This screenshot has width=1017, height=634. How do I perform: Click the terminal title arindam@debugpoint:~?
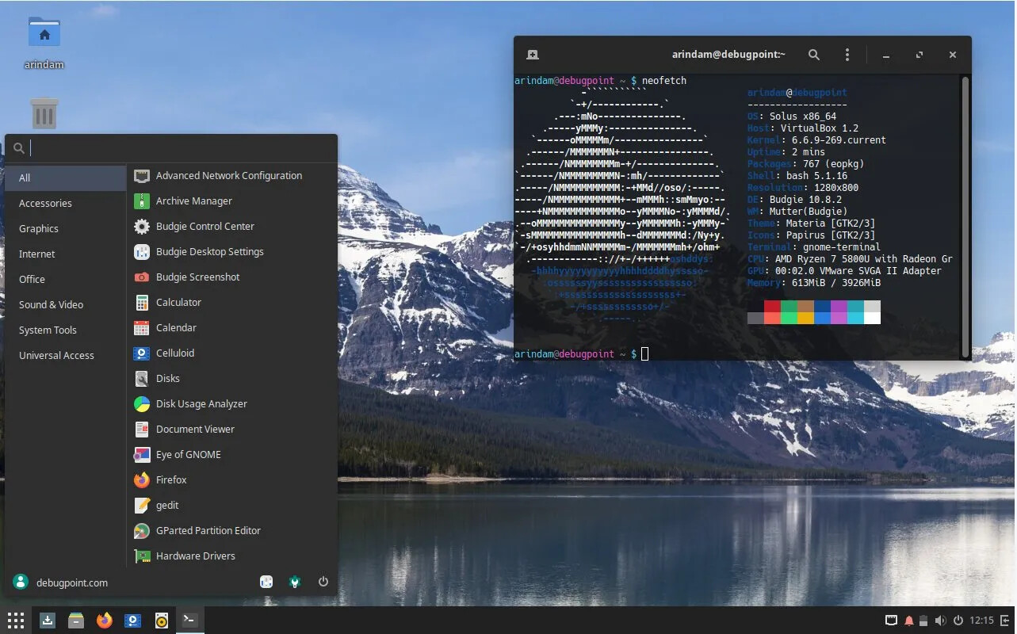coord(728,55)
